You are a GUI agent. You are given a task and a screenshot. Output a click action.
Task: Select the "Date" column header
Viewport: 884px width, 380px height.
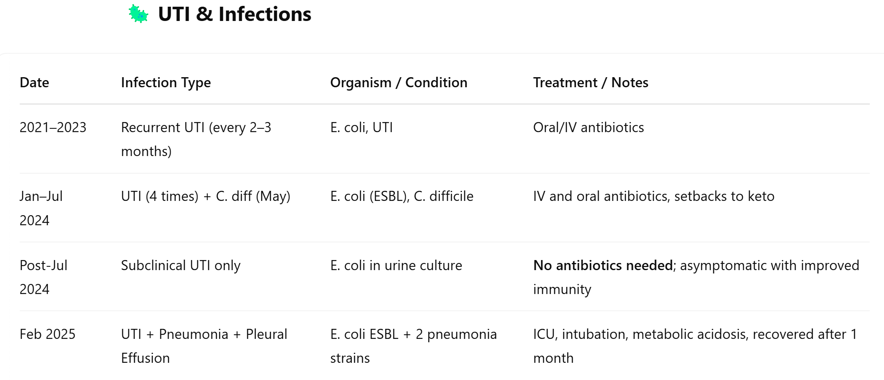pyautogui.click(x=34, y=83)
